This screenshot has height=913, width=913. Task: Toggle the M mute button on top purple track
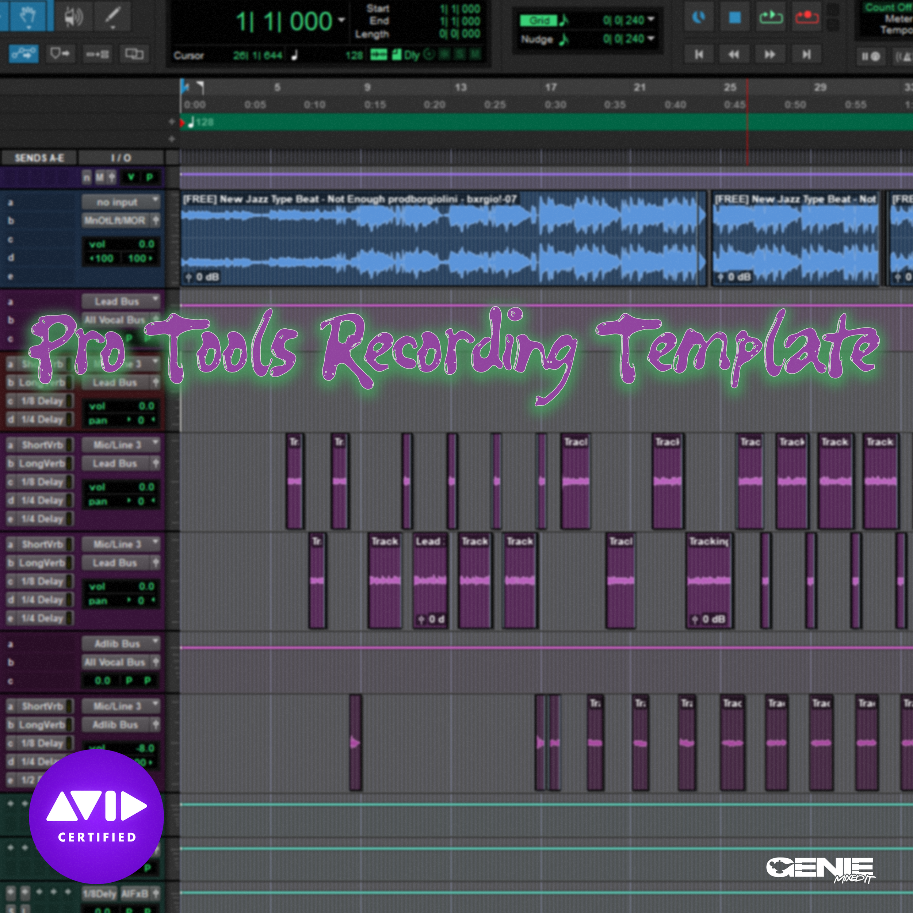(100, 178)
